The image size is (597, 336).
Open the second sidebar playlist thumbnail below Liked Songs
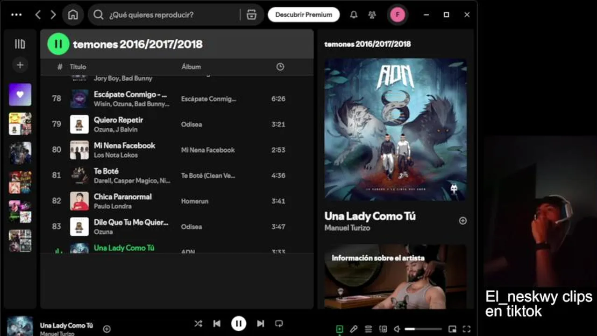(x=20, y=124)
